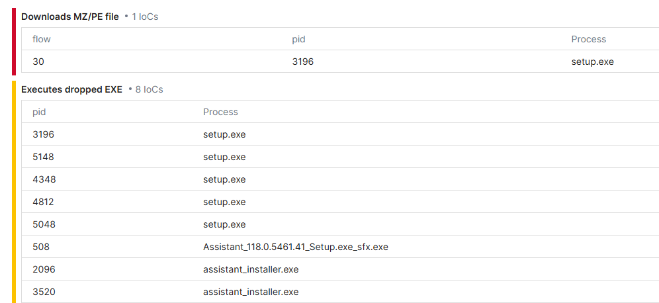Open setup.exe in the pid 5048 row
The height and width of the screenshot is (303, 659).
pos(224,224)
